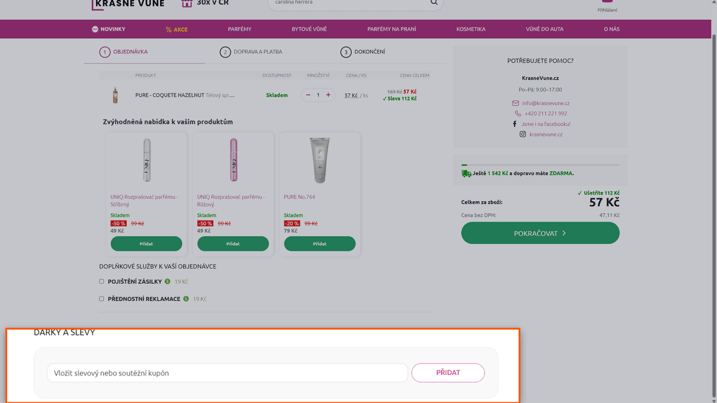The height and width of the screenshot is (403, 717).
Task: Open UNIQ Rozprašovač parfému - Stříbrný link
Action: click(145, 201)
